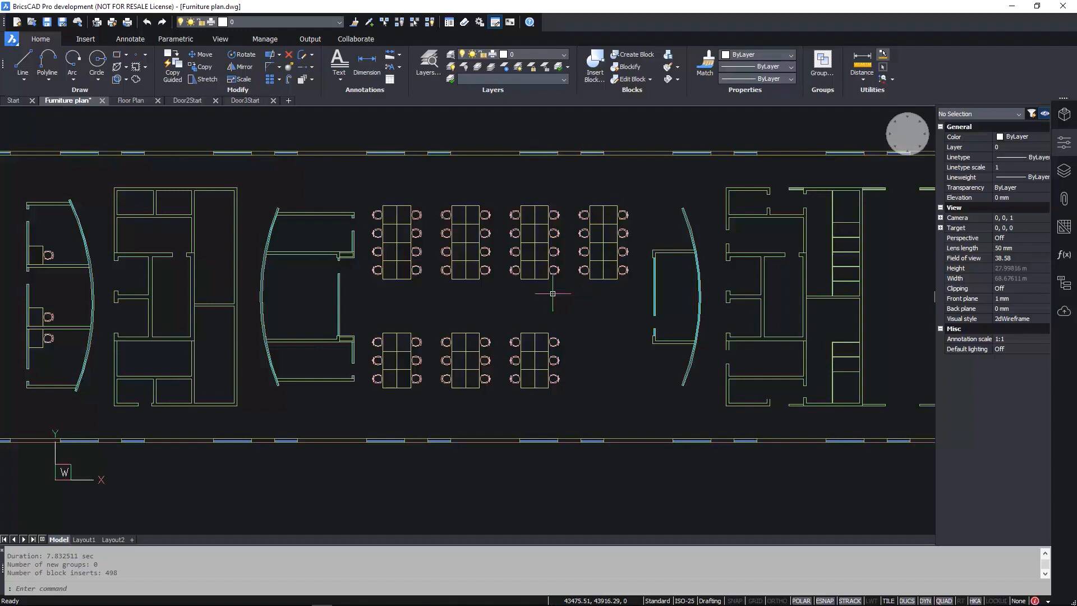This screenshot has width=1077, height=606.
Task: Open the Insert ribbon tab
Action: 85,39
